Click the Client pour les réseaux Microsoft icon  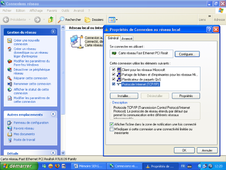point(119,70)
